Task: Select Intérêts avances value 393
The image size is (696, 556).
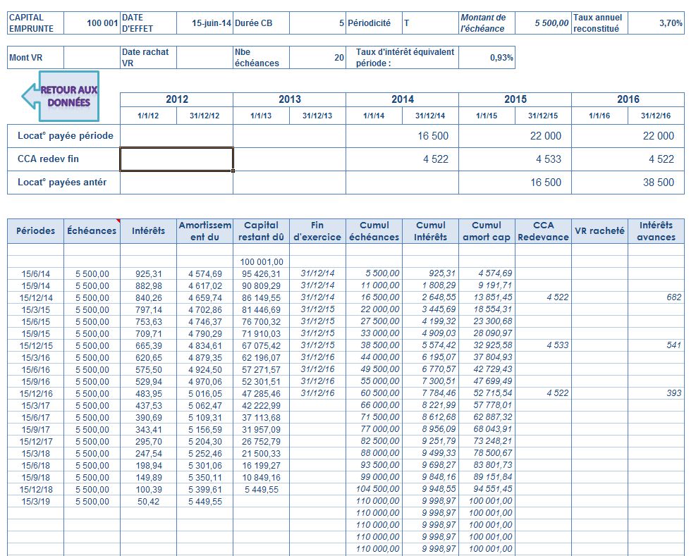Action: click(656, 393)
